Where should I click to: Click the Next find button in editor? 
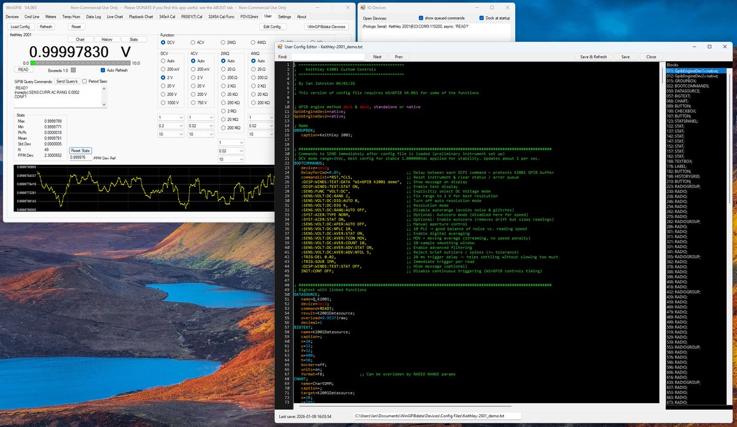377,57
